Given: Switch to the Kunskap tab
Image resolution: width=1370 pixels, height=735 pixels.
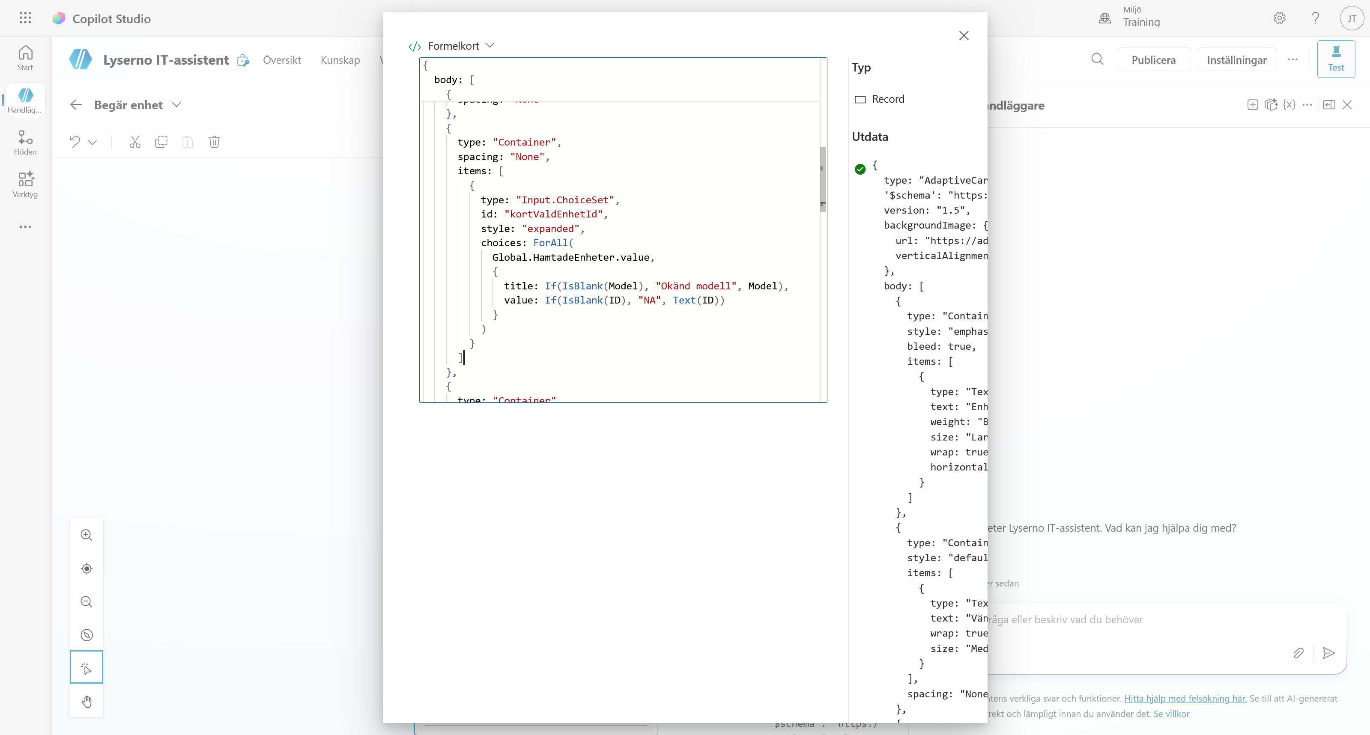Looking at the screenshot, I should 340,60.
